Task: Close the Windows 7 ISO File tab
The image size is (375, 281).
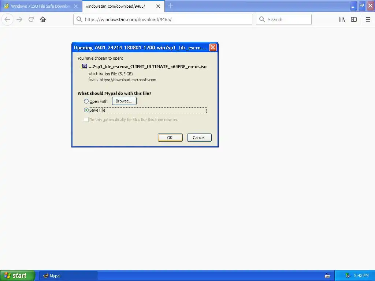Action: pos(76,6)
